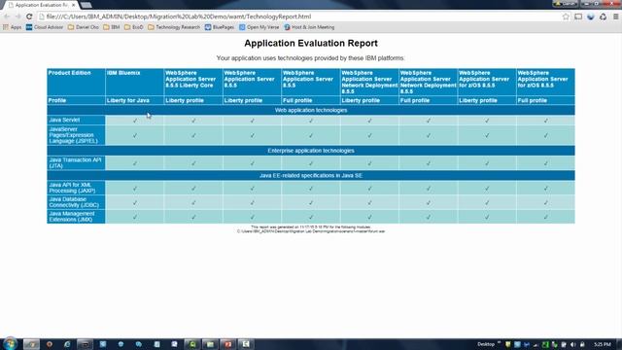Click the cast/screen extension icon in toolbar
Screen dimensions: 622x350
[578, 17]
